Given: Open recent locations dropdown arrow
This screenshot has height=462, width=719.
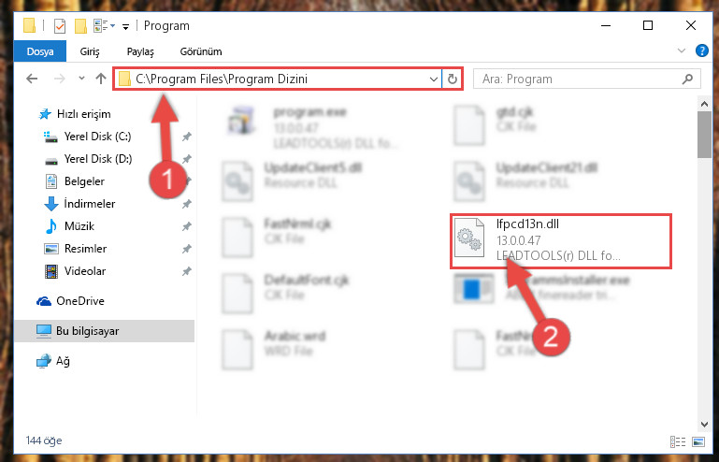Looking at the screenshot, I should tap(81, 79).
